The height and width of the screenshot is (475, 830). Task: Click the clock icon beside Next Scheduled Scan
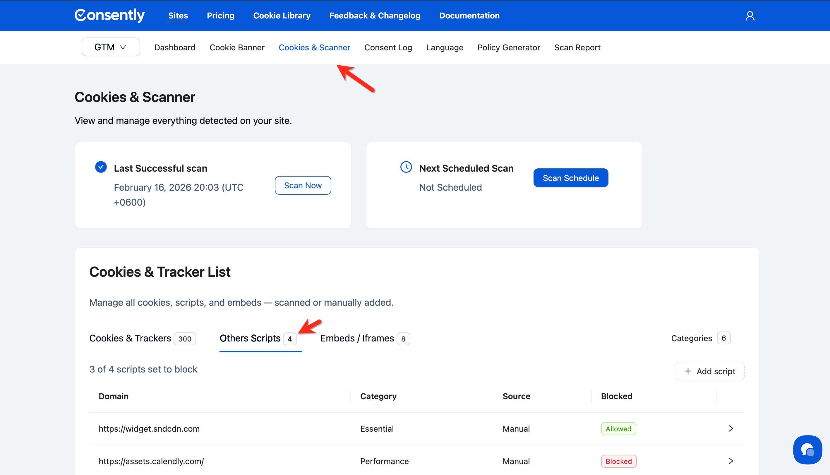pos(406,167)
